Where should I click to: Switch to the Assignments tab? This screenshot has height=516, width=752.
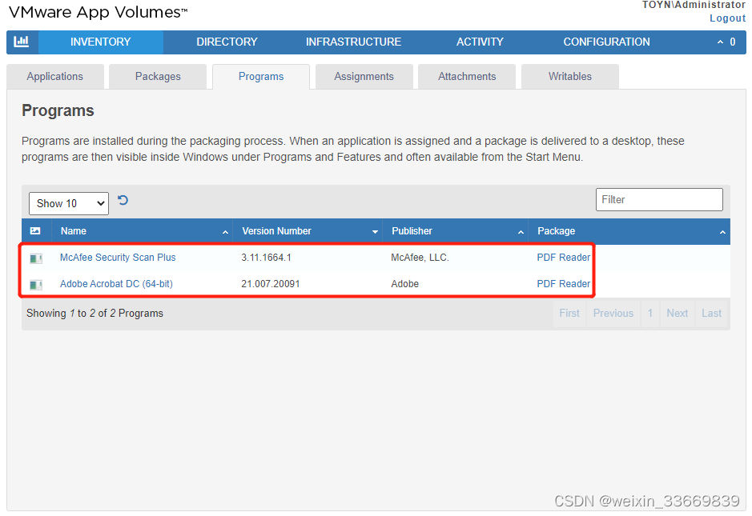coord(364,77)
